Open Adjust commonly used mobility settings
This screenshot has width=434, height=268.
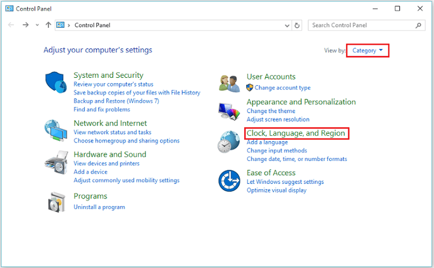[126, 180]
